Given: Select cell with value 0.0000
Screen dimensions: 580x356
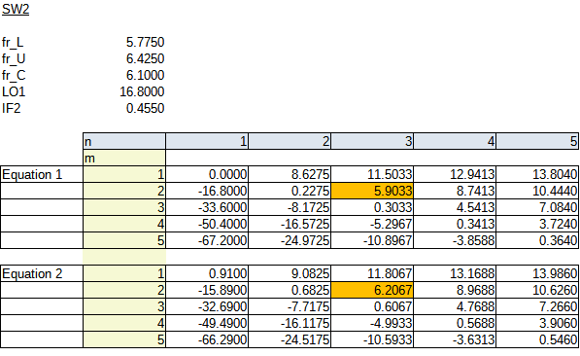Looking at the screenshot, I should [207, 174].
